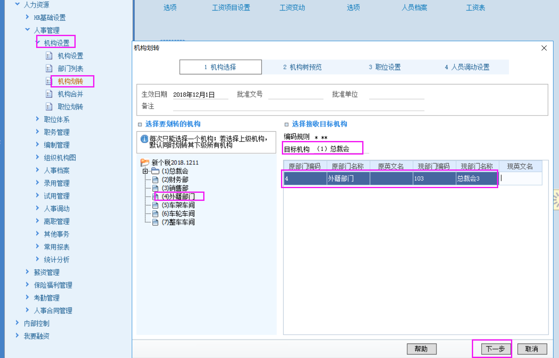Click the 帮助 button
Viewport: 559px width, 358px height.
[422, 349]
